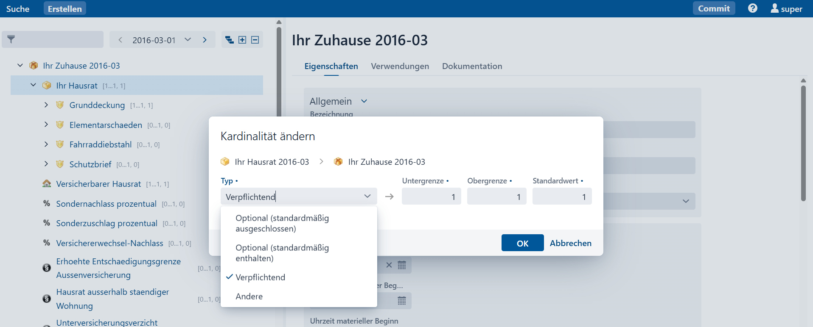Click the super user profile icon
This screenshot has width=813, height=327.
coord(774,8)
